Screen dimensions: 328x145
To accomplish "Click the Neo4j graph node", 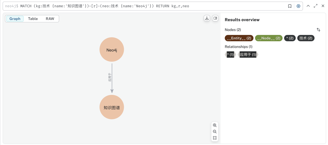I will [x=112, y=50].
